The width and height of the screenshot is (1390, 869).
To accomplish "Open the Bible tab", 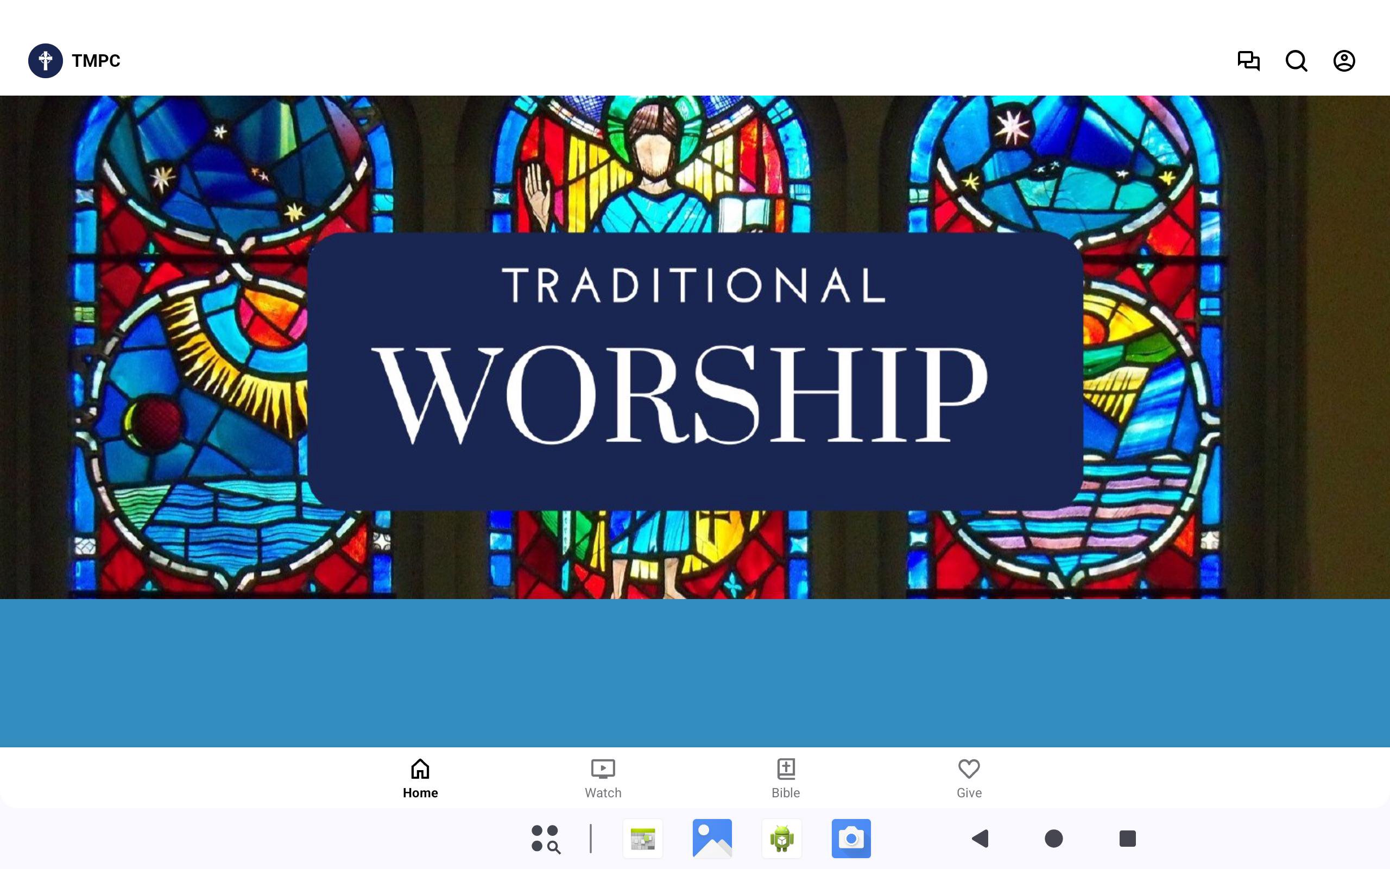I will [x=785, y=778].
